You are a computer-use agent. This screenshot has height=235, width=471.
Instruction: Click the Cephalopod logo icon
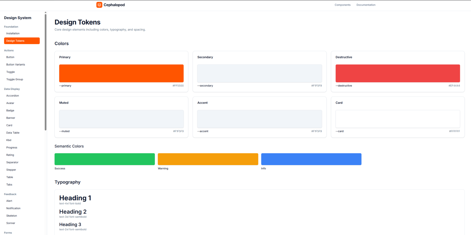[99, 5]
